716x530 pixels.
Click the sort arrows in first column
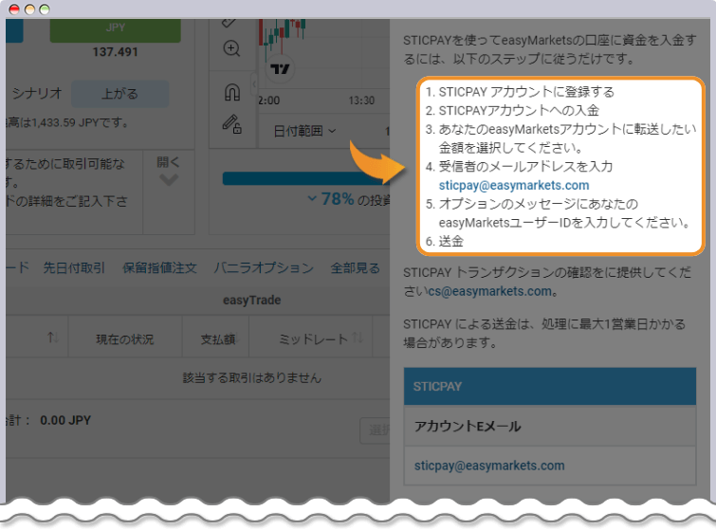click(53, 338)
